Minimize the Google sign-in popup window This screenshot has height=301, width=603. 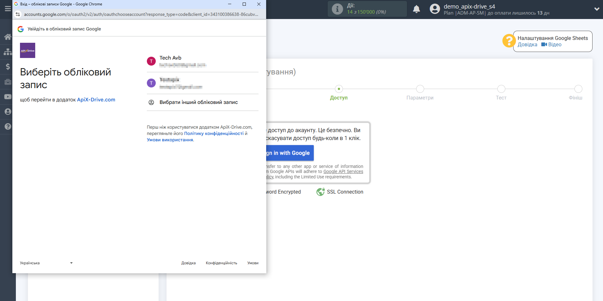230,4
